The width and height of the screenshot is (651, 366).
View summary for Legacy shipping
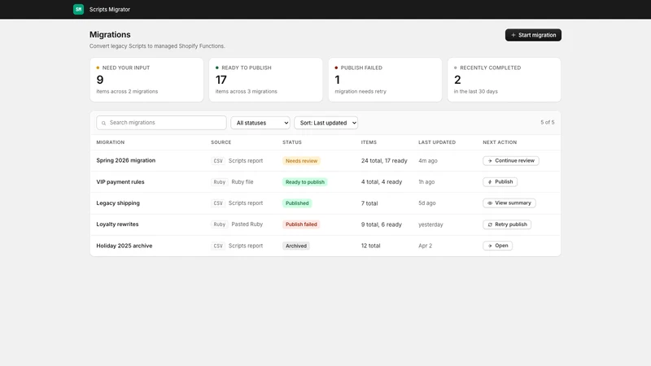point(509,203)
